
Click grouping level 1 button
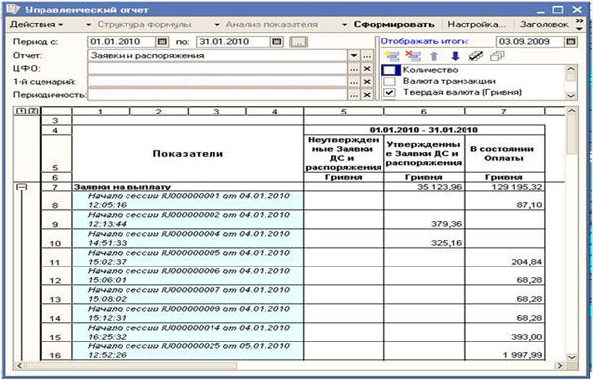(21, 112)
